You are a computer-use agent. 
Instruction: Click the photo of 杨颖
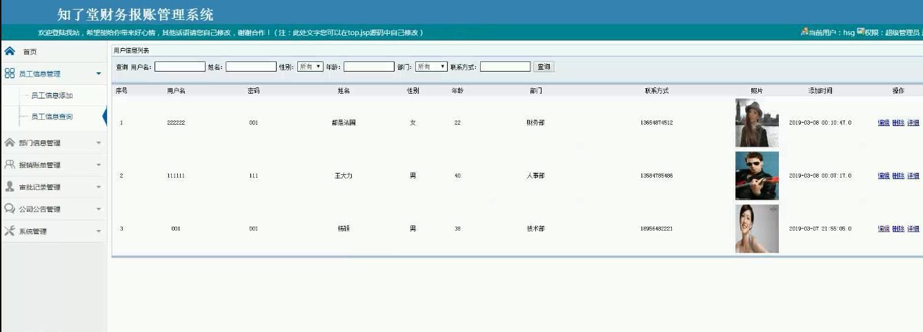(757, 229)
